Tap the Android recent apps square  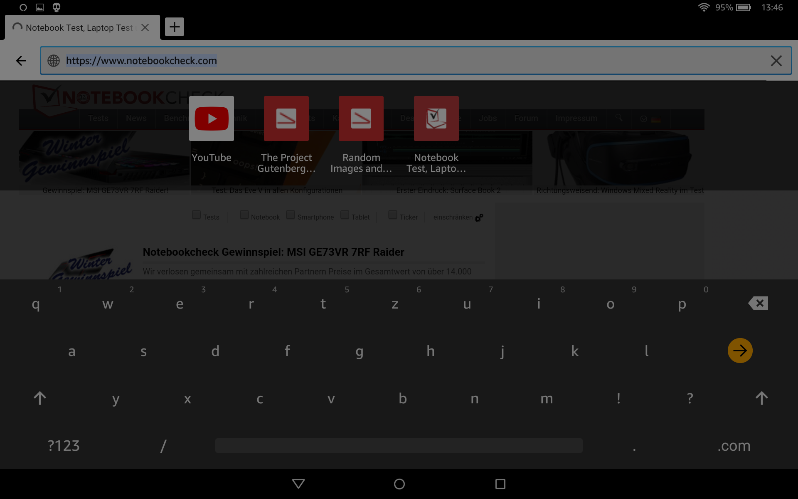click(500, 484)
